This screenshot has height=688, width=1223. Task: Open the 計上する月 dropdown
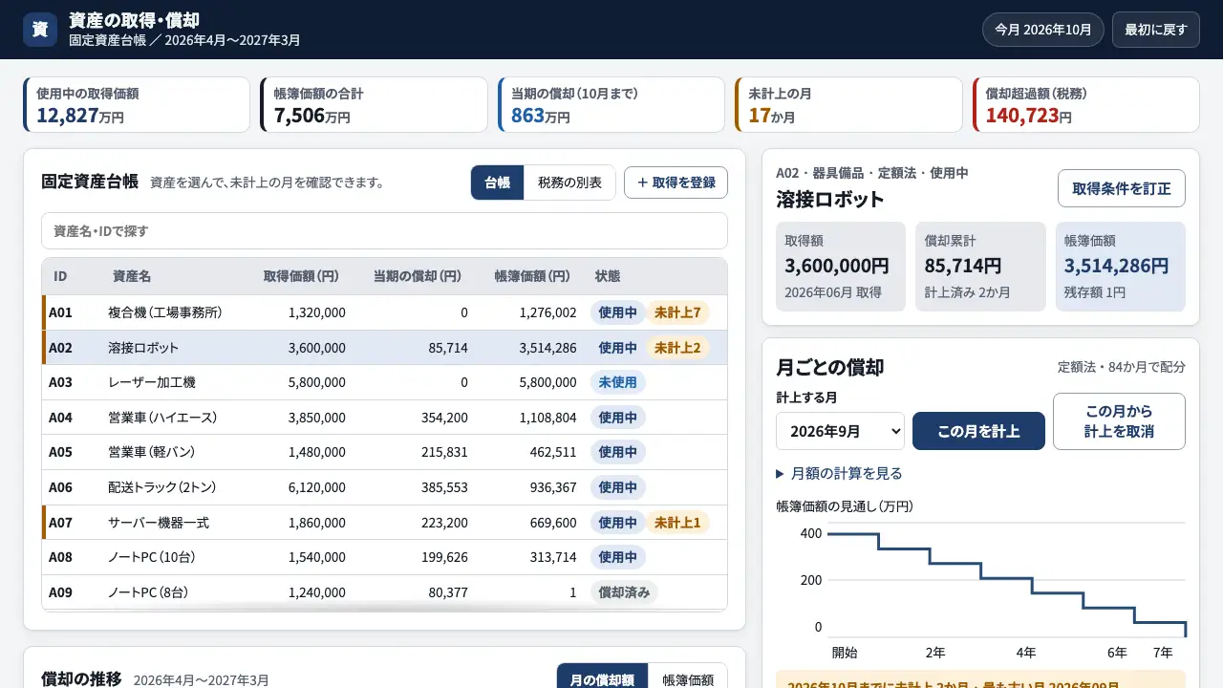(x=840, y=431)
